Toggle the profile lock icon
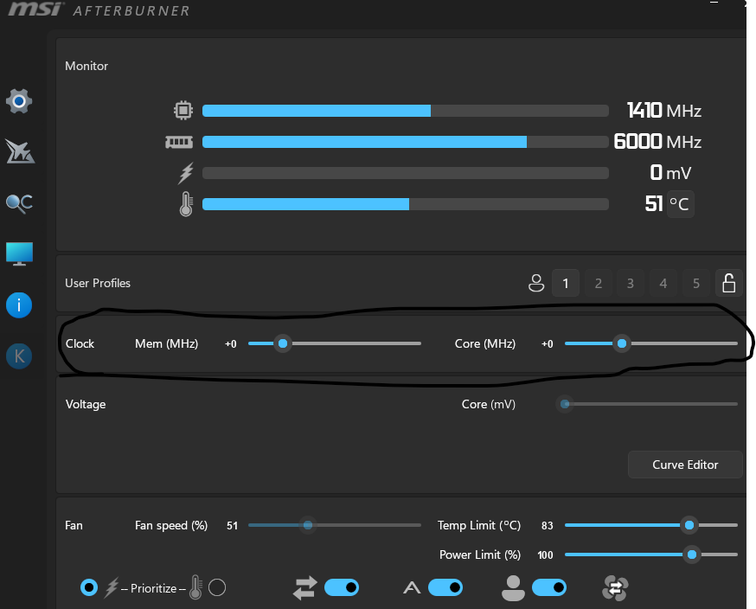The image size is (756, 609). click(x=728, y=283)
